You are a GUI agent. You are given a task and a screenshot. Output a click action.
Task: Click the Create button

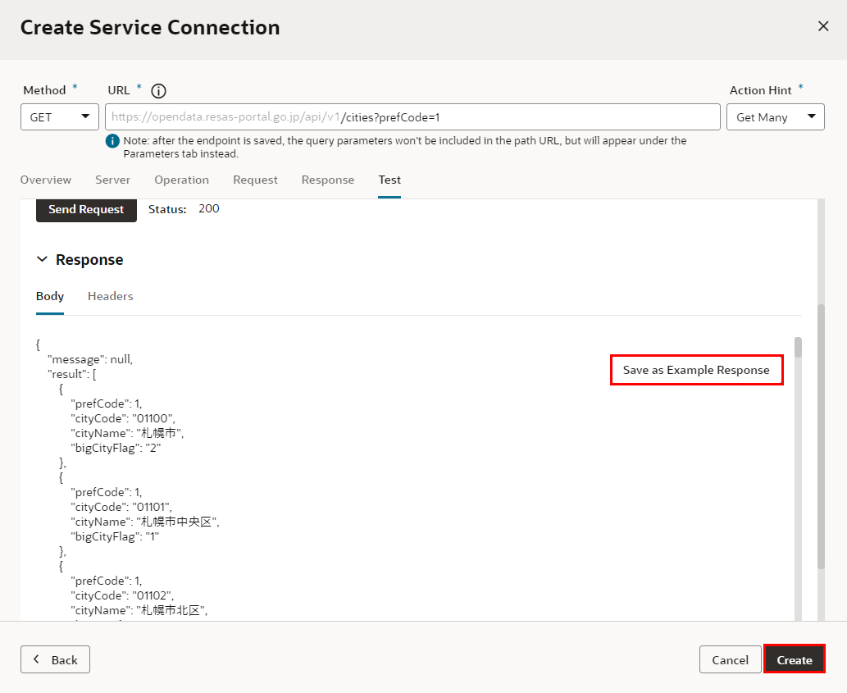(x=794, y=659)
